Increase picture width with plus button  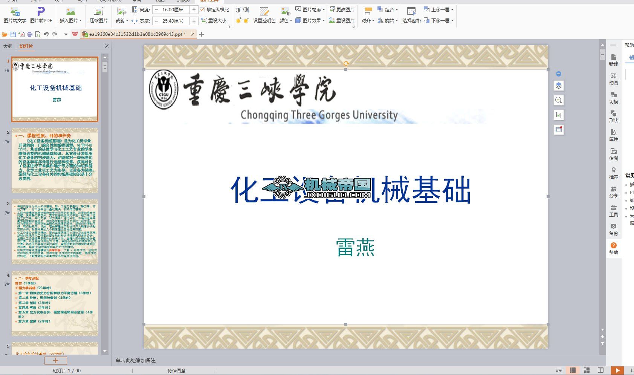click(x=194, y=21)
